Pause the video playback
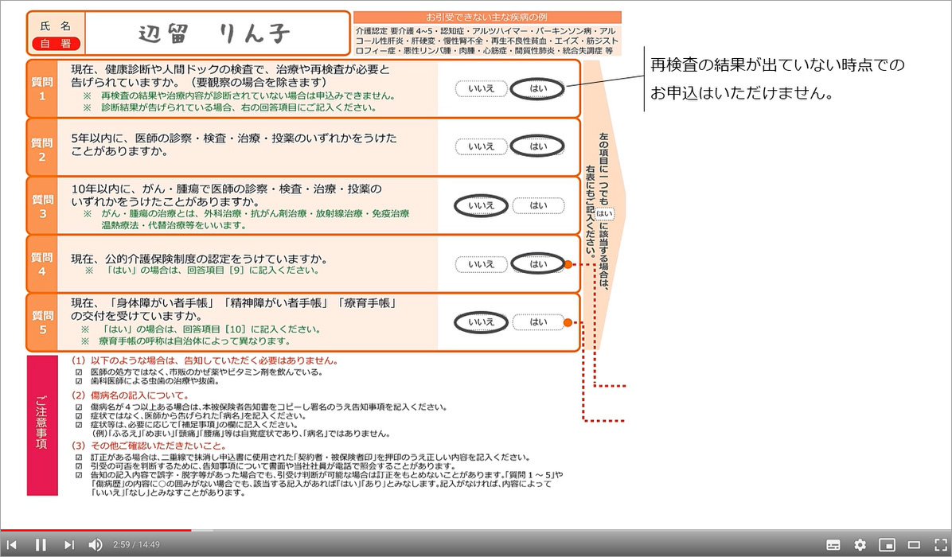 click(41, 545)
